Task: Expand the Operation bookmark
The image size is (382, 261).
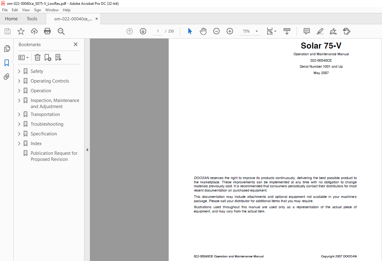Action: pos(19,91)
